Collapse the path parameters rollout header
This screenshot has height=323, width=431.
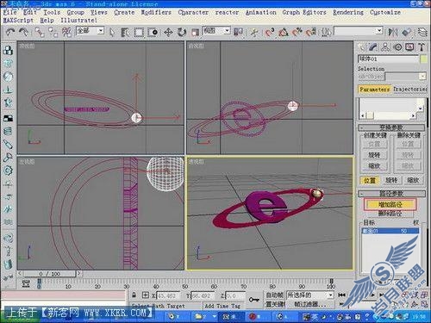coord(391,194)
